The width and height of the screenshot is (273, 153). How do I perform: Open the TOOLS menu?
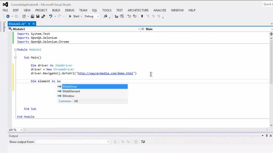click(x=107, y=10)
